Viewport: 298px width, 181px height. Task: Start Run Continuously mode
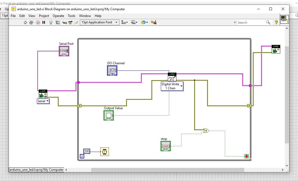click(x=31, y=23)
